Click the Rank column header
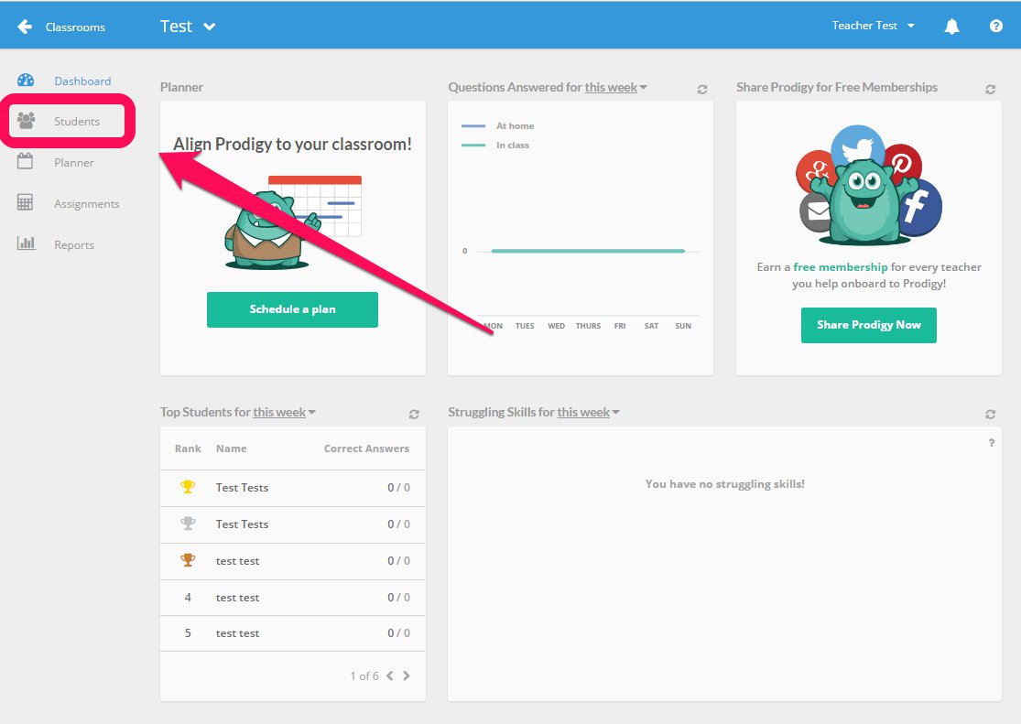Screen dimensions: 1021x724 pos(188,448)
